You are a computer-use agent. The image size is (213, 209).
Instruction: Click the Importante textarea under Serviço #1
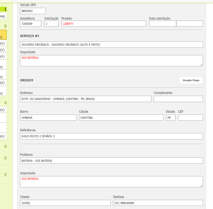pyautogui.click(x=111, y=61)
